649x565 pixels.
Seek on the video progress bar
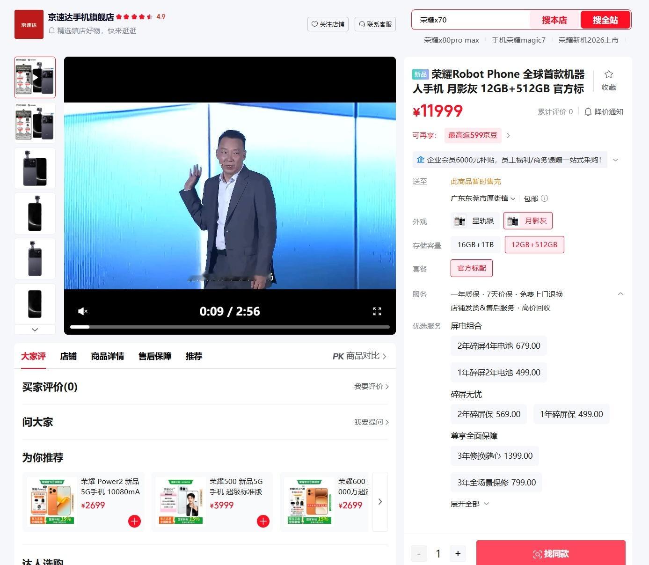[230, 327]
